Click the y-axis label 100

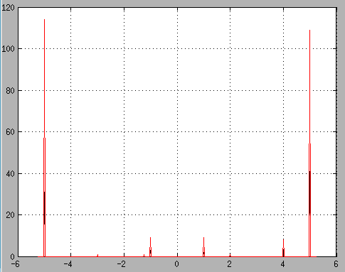click(8, 49)
